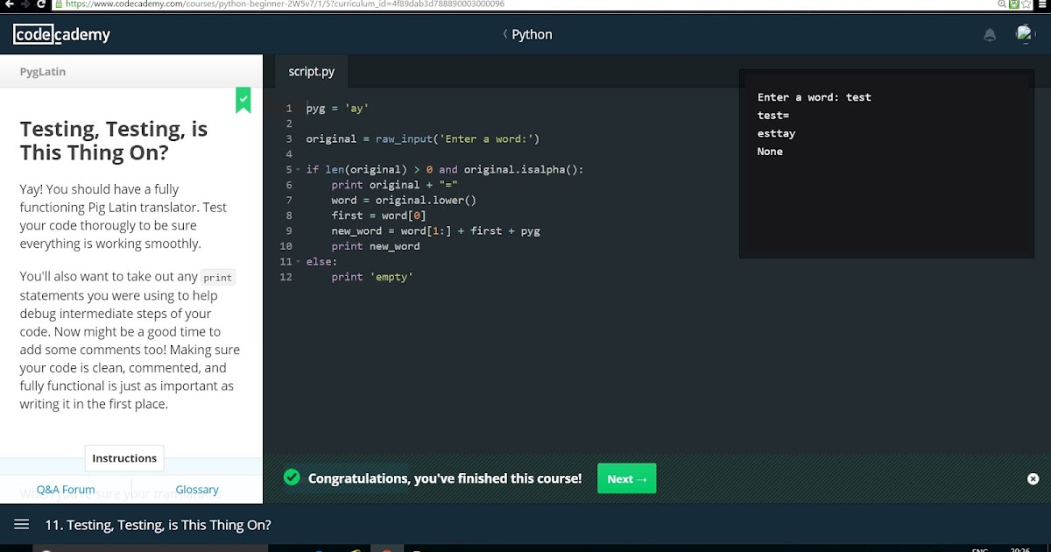Click the Next button to continue

(x=626, y=478)
